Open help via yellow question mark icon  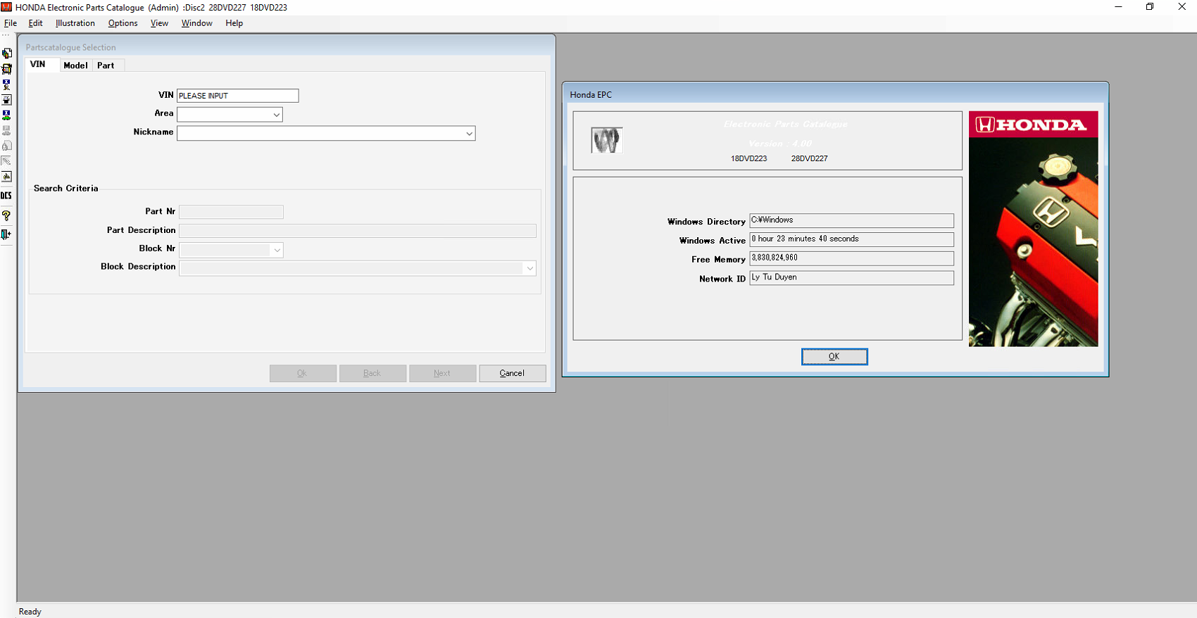[6, 215]
